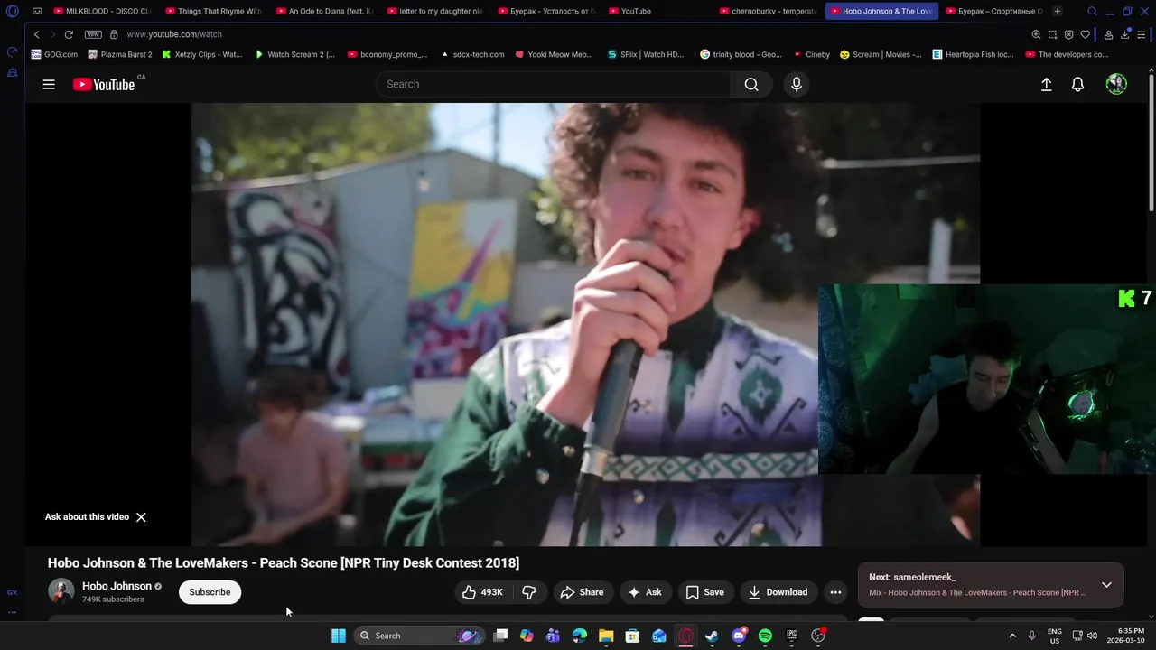Switch to the 'letter to my daughter' tab
Image resolution: width=1156 pixels, height=650 pixels.
[435, 12]
